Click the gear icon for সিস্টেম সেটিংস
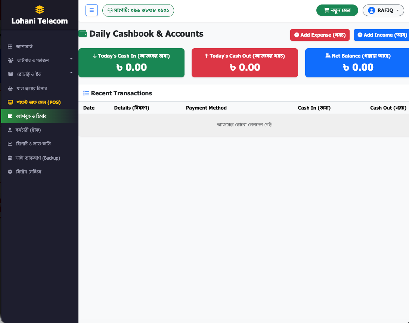This screenshot has height=323, width=409. [10, 172]
